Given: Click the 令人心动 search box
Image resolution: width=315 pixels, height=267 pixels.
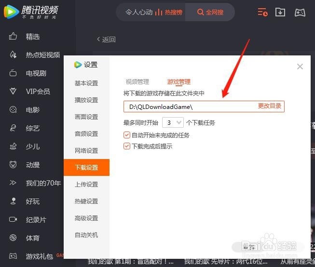Looking at the screenshot, I should (139, 12).
